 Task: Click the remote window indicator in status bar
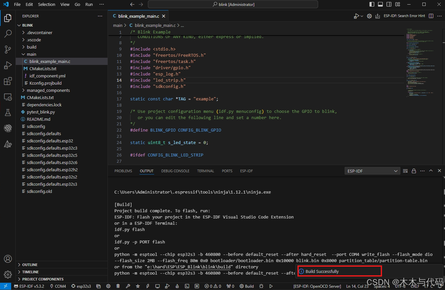(6, 286)
